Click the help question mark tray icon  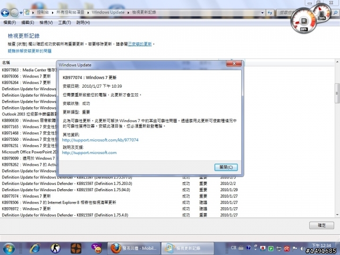click(x=249, y=248)
